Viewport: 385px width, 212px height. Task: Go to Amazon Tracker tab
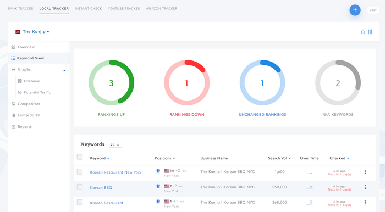pos(162,9)
